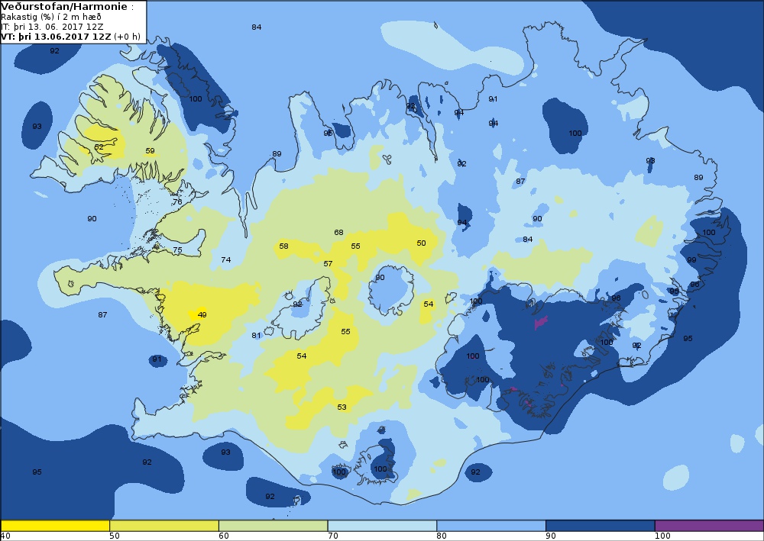Click the humidity value 76 on the map

(x=177, y=201)
